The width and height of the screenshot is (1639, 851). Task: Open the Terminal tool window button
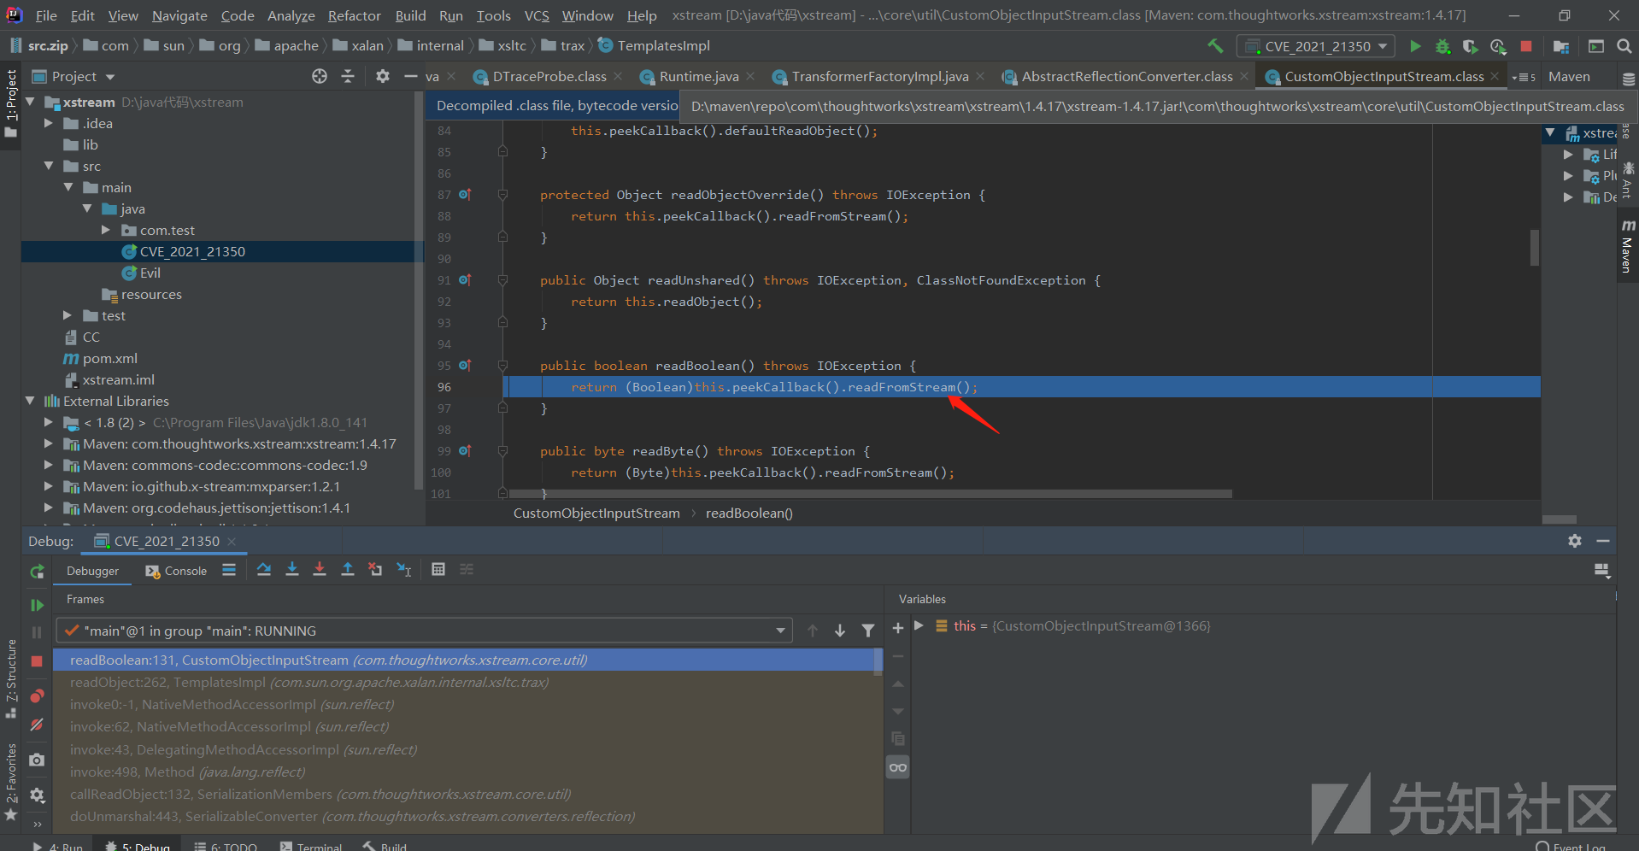click(310, 847)
